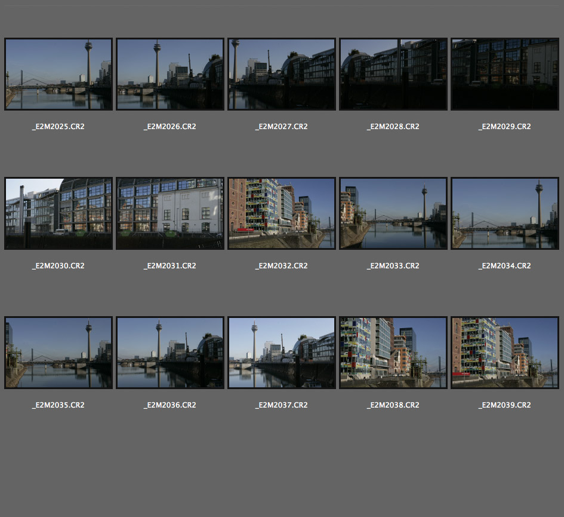Choose the _E2M2038.CR2 thumbnail

coord(393,353)
